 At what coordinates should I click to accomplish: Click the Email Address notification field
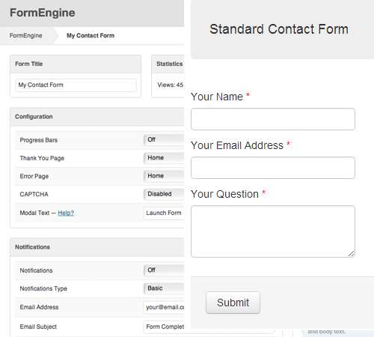[x=164, y=307]
